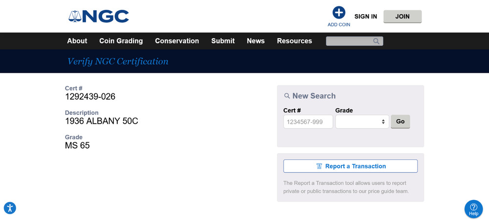489x224 pixels.
Task: Click the SIGN IN link
Action: [x=365, y=17]
